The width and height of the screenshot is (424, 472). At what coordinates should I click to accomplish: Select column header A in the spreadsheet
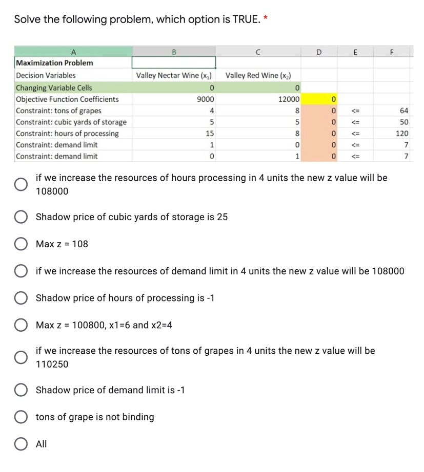(74, 51)
